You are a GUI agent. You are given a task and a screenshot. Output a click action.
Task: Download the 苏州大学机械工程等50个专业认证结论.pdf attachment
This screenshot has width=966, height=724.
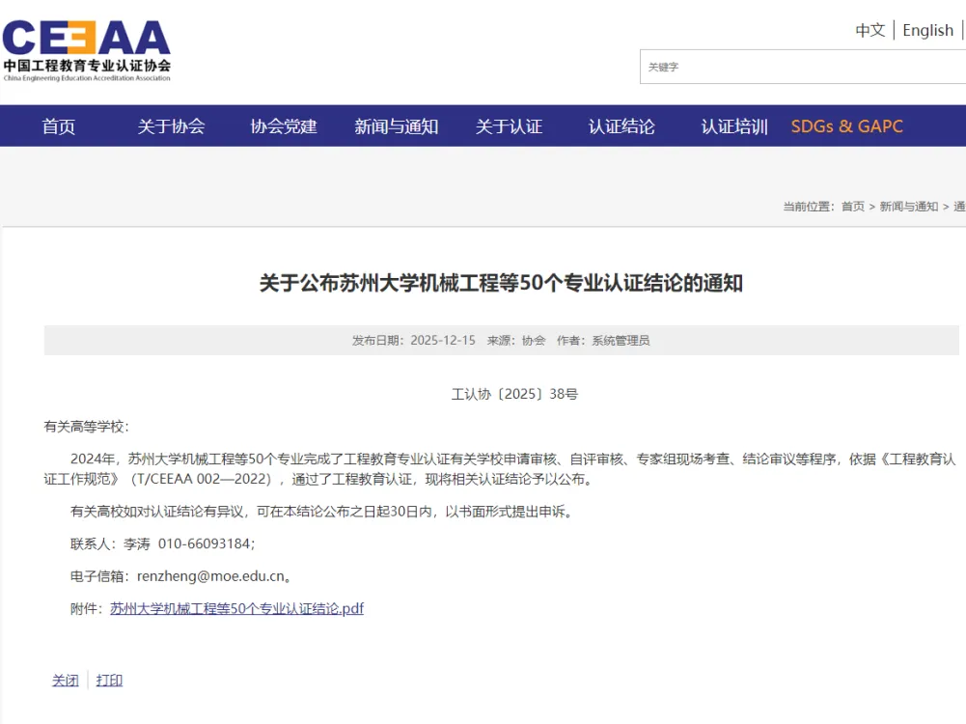(x=236, y=609)
